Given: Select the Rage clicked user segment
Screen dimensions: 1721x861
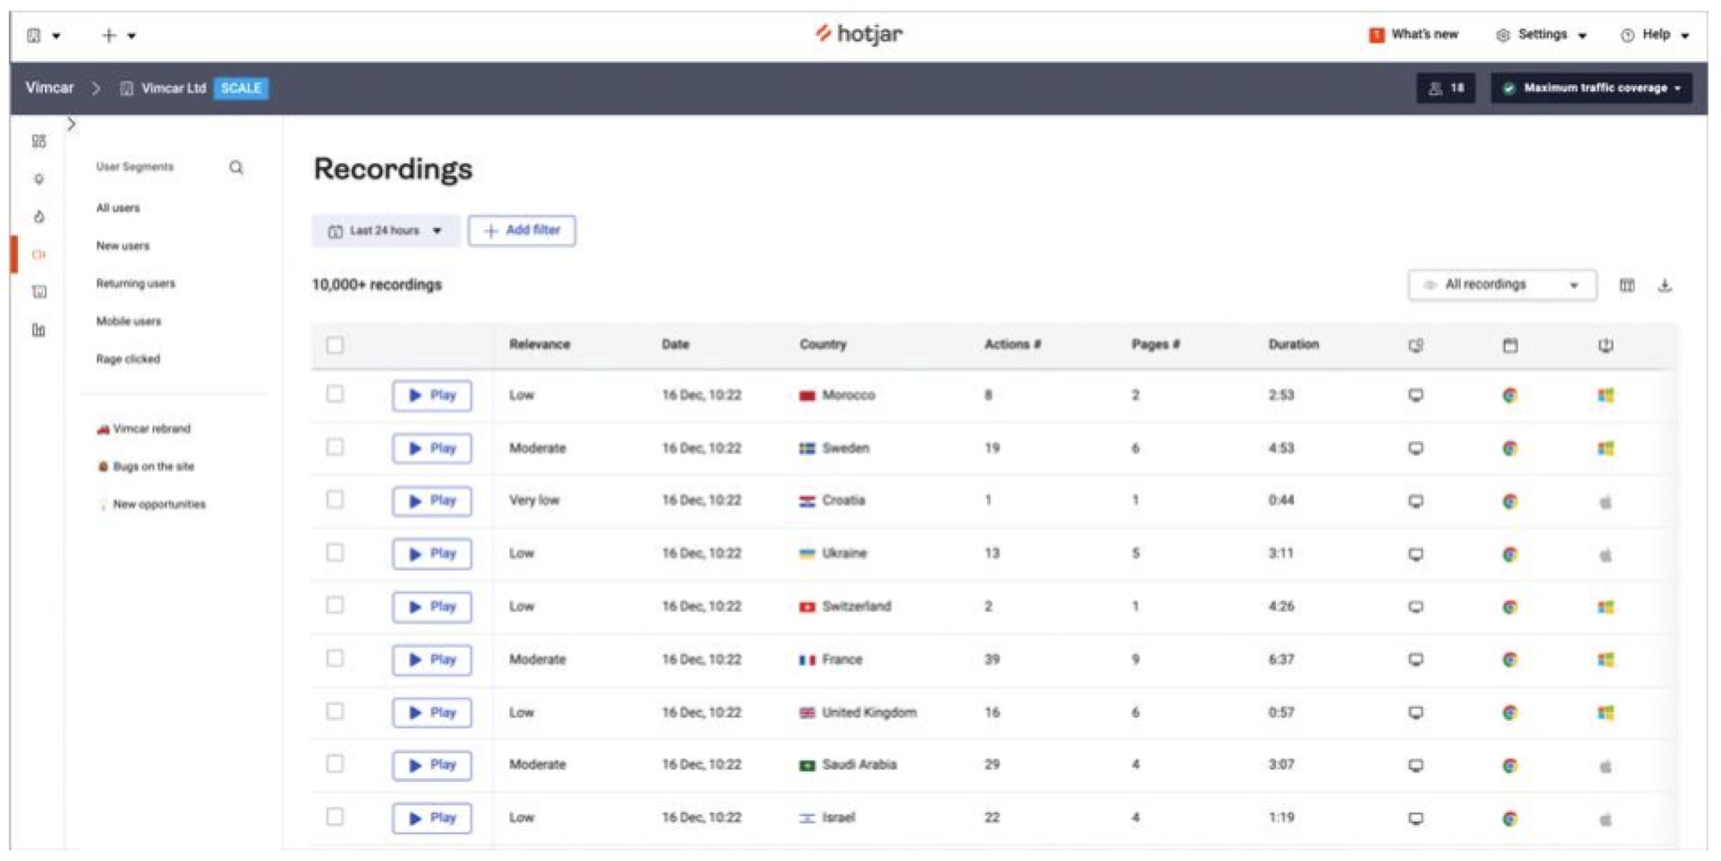Looking at the screenshot, I should [128, 360].
